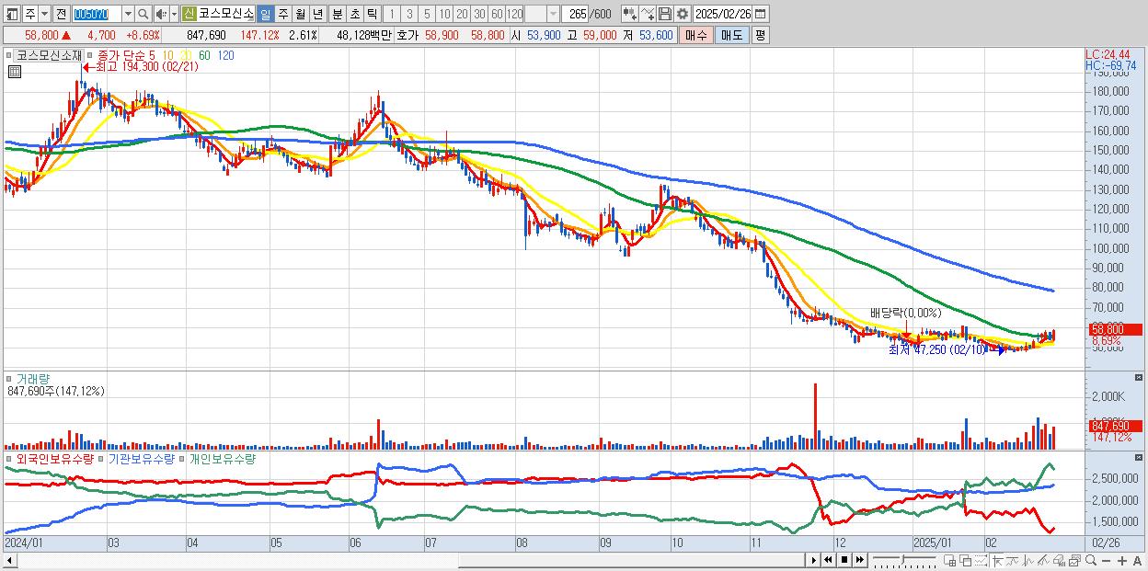Click the plus zoom-in icon at bottom right

point(1122,560)
